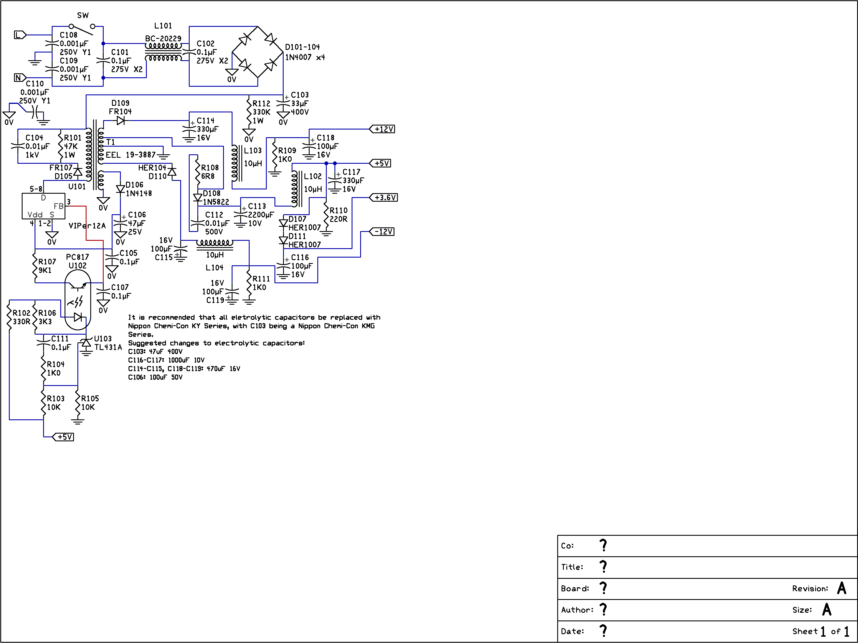
Task: Click the D101-104 bridge rectifier symbol
Action: pos(258,52)
